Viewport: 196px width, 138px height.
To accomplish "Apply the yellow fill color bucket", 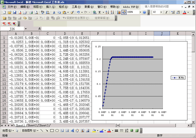I will 94,131.
